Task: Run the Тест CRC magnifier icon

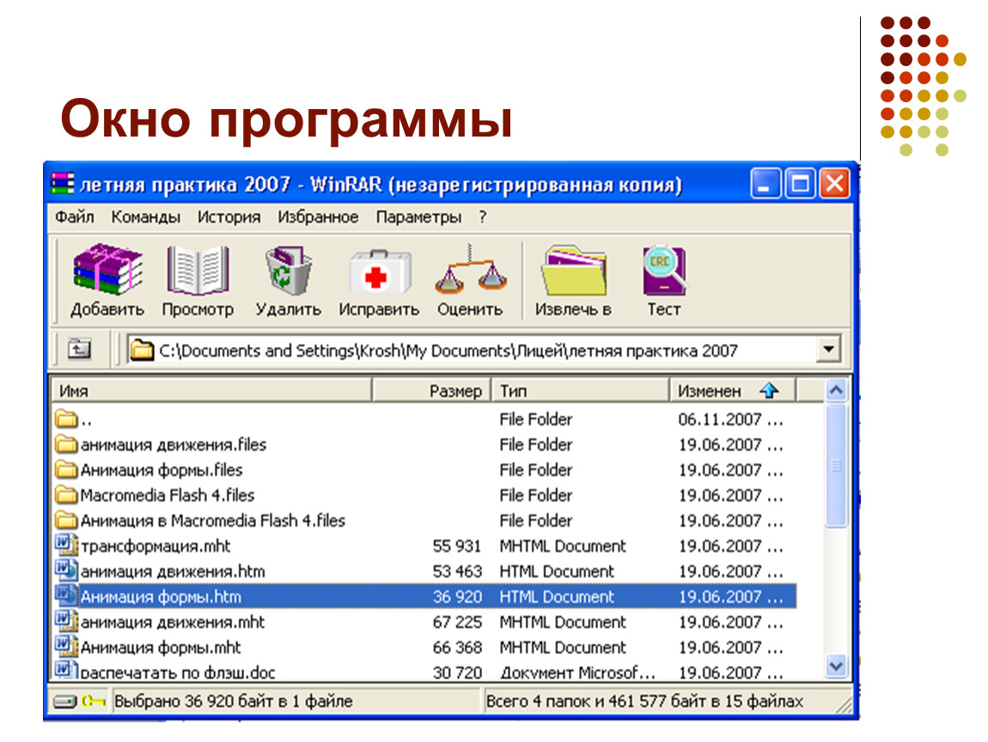Action: (664, 271)
